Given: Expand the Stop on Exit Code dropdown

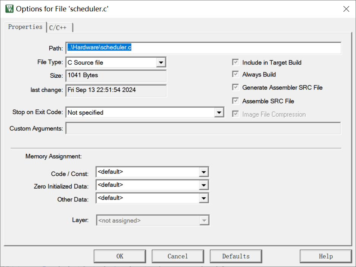Looking at the screenshot, I should (219, 112).
